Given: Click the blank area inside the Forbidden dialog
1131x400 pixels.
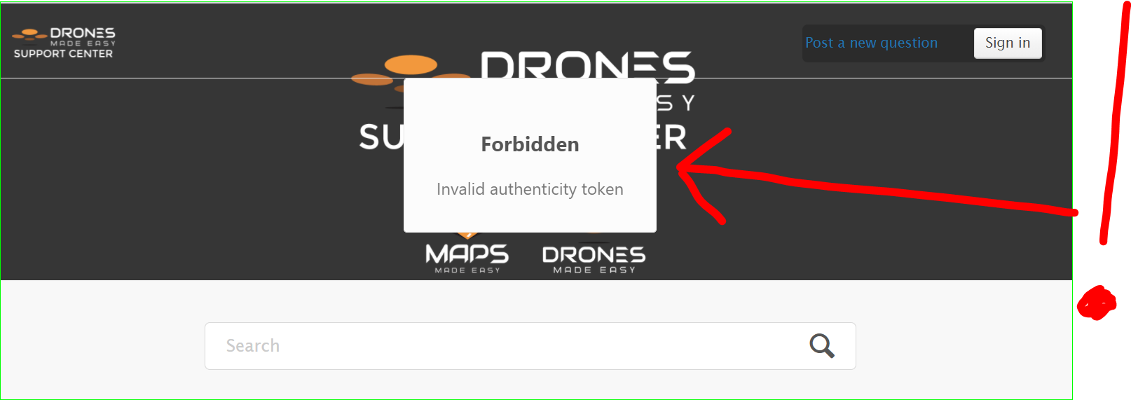Looking at the screenshot, I should click(530, 105).
